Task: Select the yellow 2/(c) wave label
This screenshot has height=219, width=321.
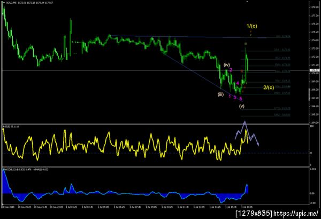Action: coord(269,87)
